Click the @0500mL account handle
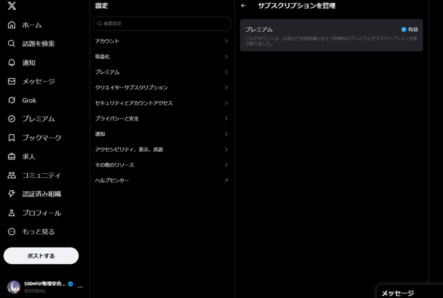Viewport: 443px width, 298px height. [x=35, y=291]
